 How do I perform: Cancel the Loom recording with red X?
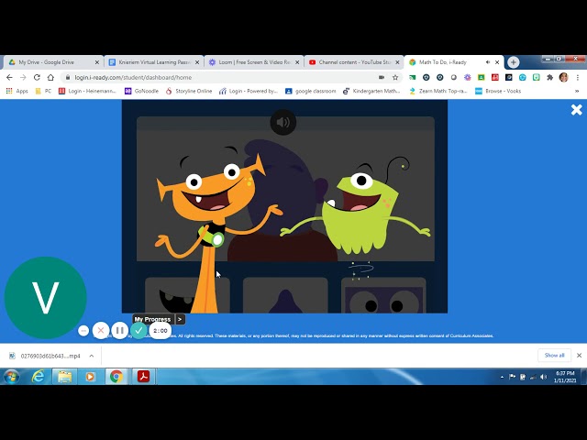[x=101, y=330]
